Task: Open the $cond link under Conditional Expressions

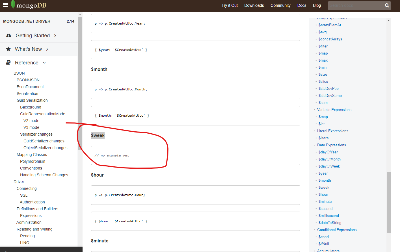Action: point(323,237)
